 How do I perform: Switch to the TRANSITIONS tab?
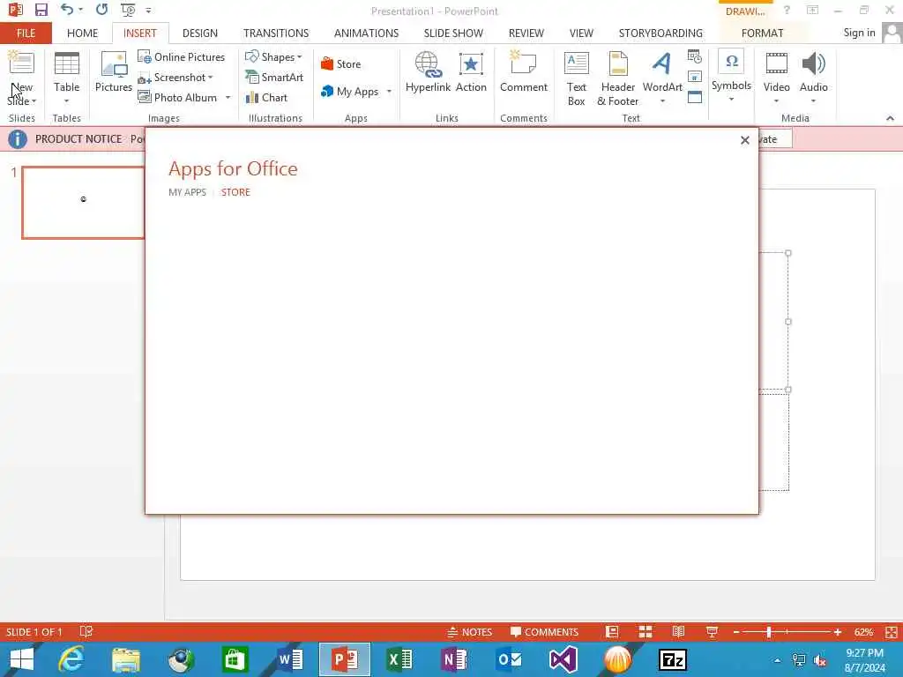pyautogui.click(x=276, y=33)
